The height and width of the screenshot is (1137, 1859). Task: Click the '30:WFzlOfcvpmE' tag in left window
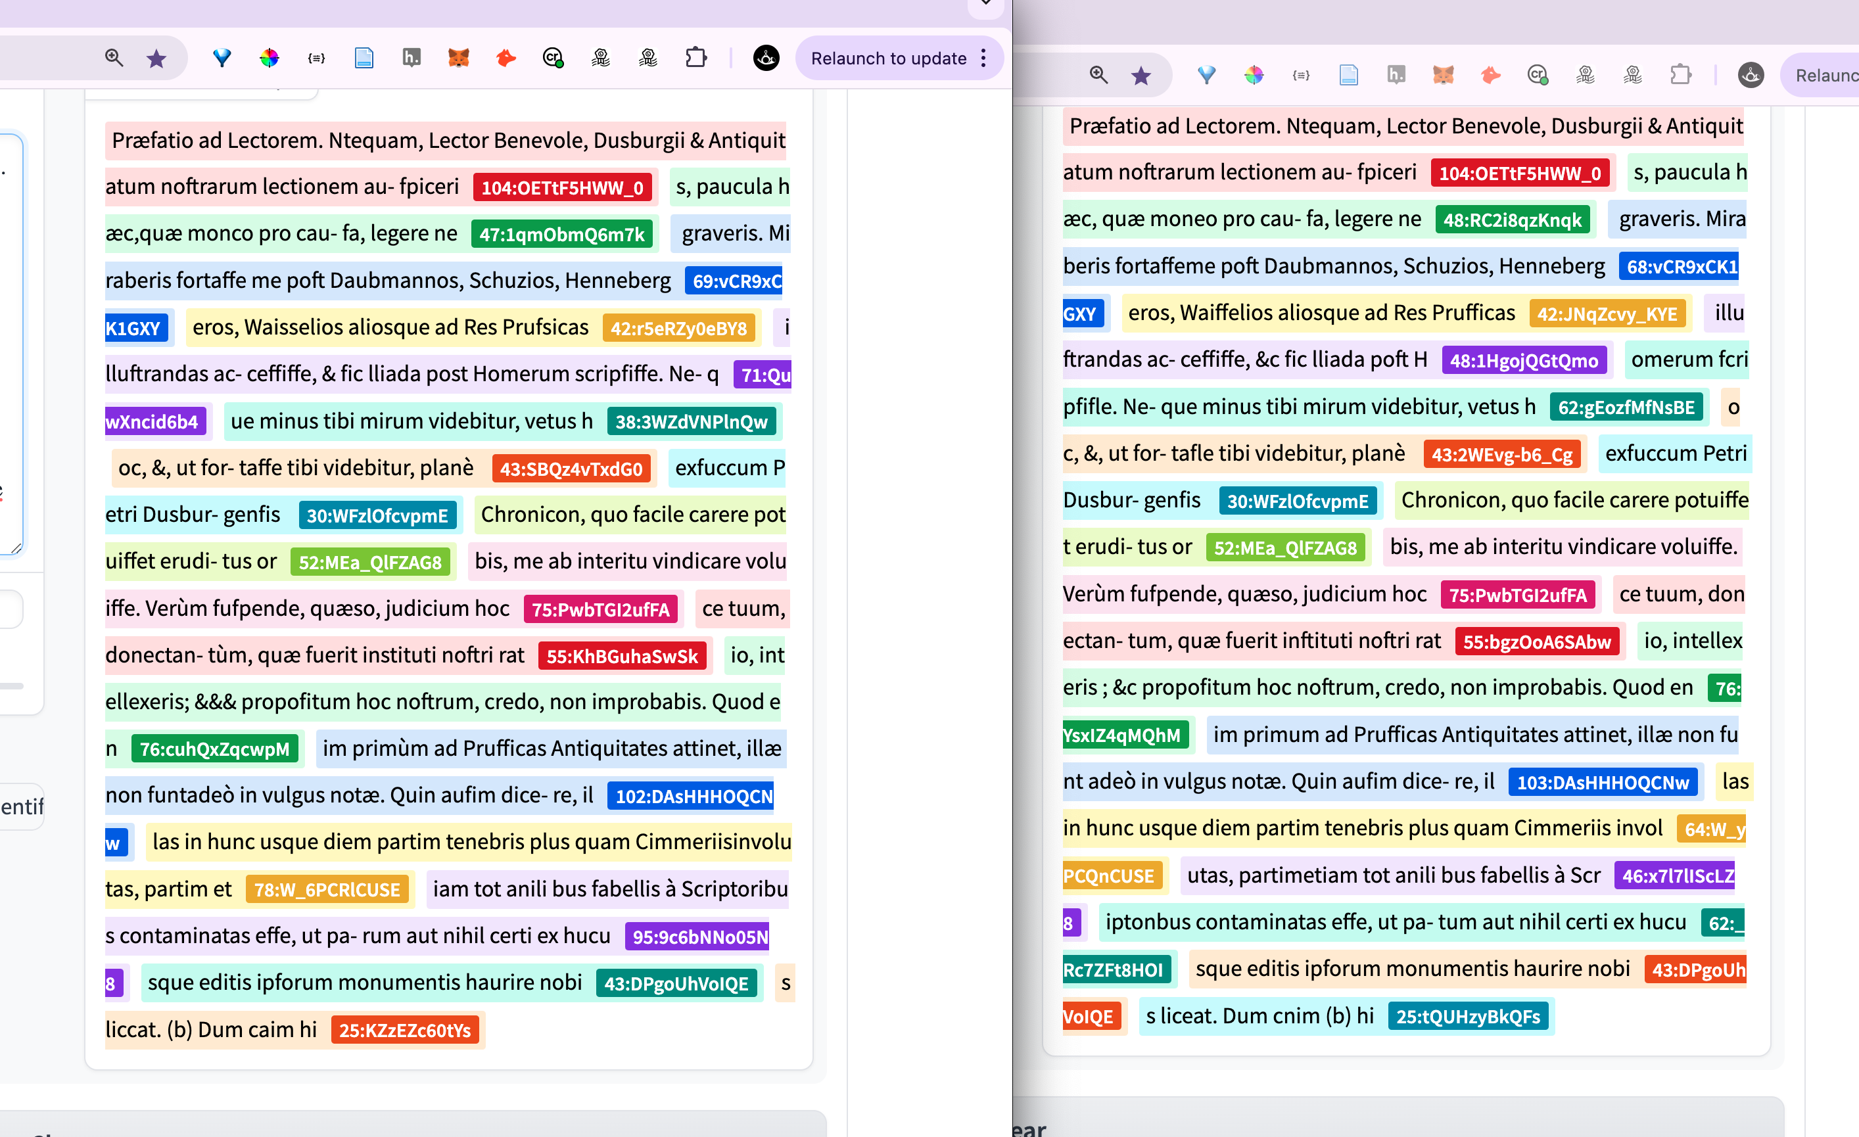tap(377, 515)
